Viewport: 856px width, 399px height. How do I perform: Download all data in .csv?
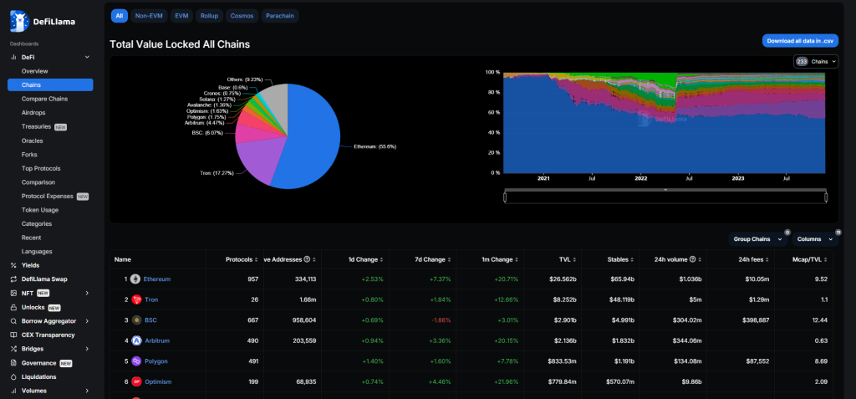800,41
